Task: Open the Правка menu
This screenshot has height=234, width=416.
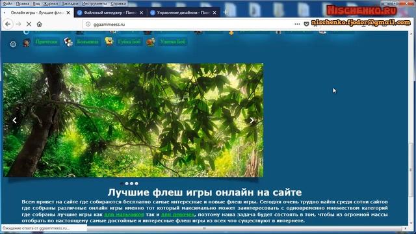Action: 23,3
